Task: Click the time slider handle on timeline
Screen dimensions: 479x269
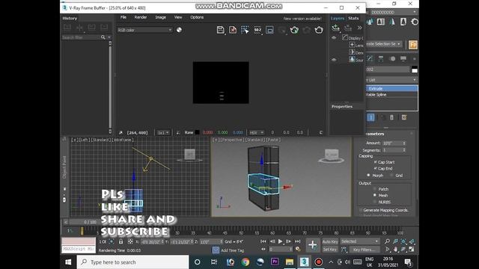Action: pyautogui.click(x=82, y=231)
